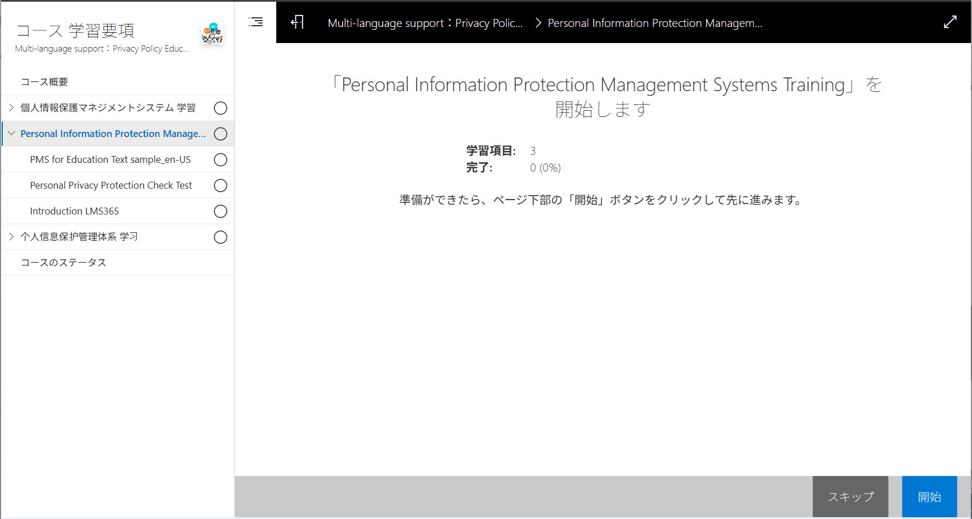Click the exit course door icon

tap(297, 22)
